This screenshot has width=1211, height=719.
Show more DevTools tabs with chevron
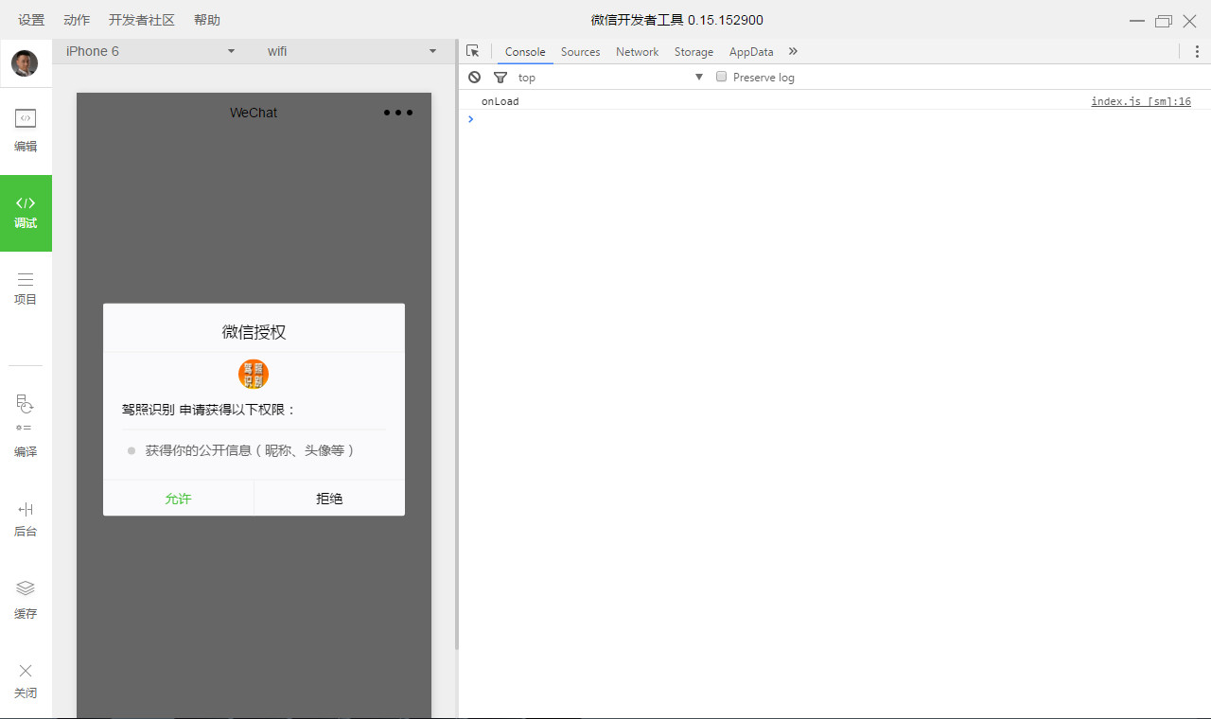click(x=793, y=51)
